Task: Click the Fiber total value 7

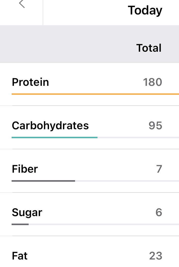Action: coord(159,169)
